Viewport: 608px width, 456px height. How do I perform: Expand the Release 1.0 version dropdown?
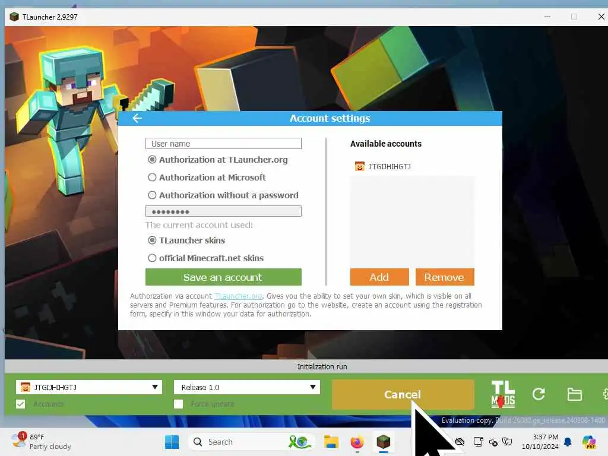pos(247,387)
